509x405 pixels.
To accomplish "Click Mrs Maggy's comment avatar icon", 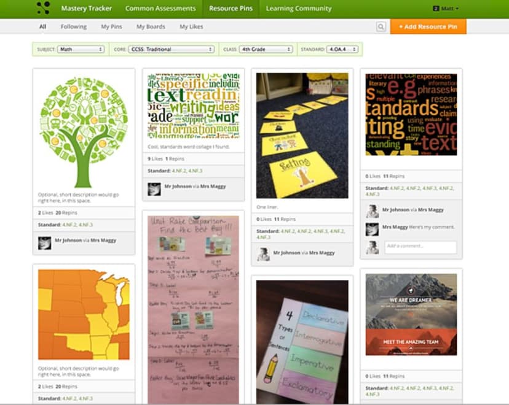I will (372, 229).
